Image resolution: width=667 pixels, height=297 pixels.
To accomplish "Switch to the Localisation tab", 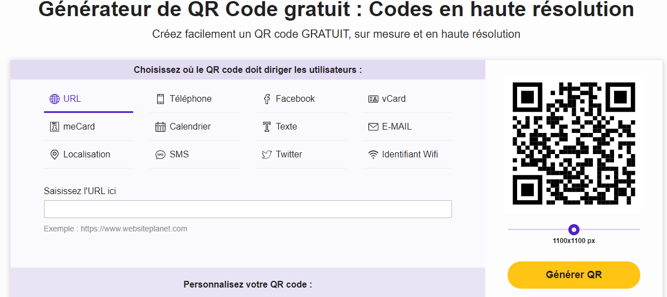I will click(86, 155).
